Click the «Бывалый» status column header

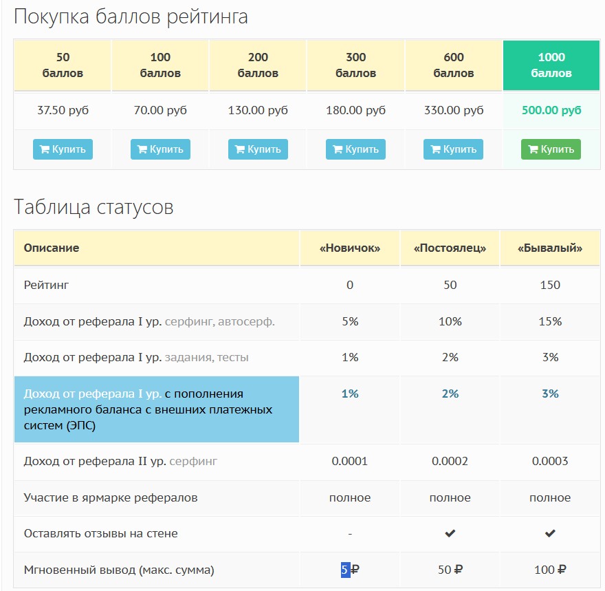[x=550, y=248]
